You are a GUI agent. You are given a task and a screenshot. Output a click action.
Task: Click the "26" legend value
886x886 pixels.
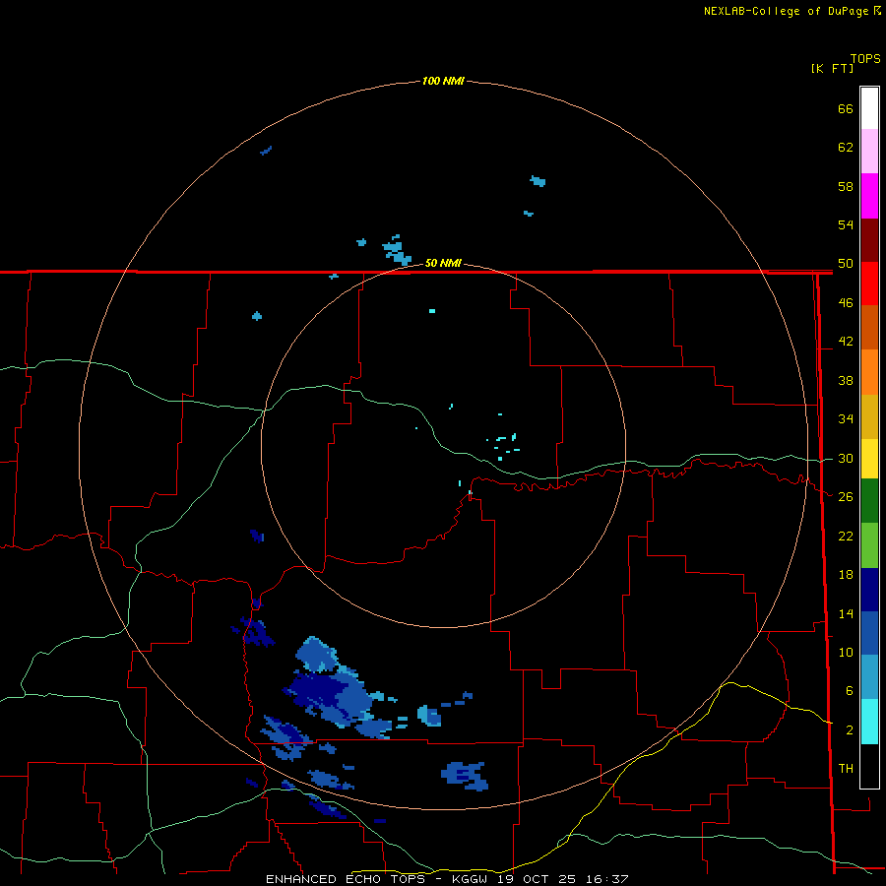846,497
